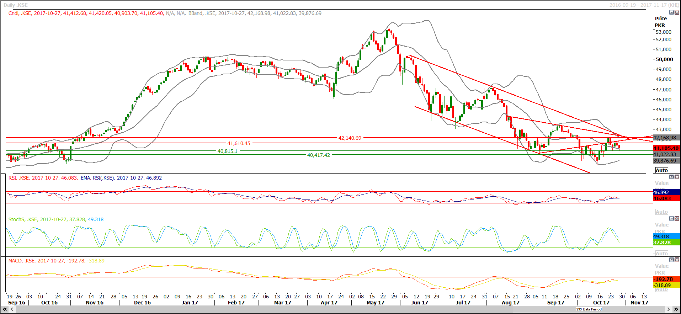681x314 pixels.
Task: Click the 293 Data Period scrollbar label
Action: pos(589,309)
